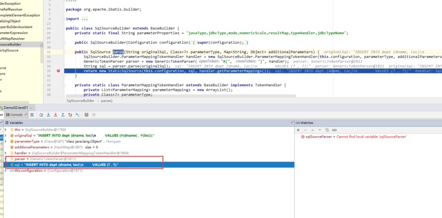The image size is (442, 218).
Task: Click the orange parameter icon beside additionalParameters
Action: (x=12, y=147)
